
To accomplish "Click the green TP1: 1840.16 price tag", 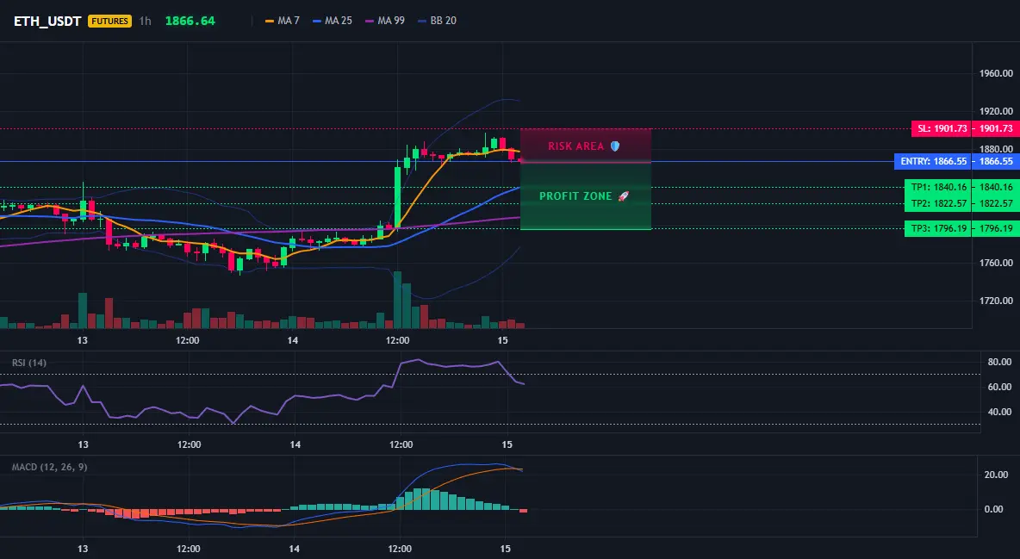I will click(961, 187).
